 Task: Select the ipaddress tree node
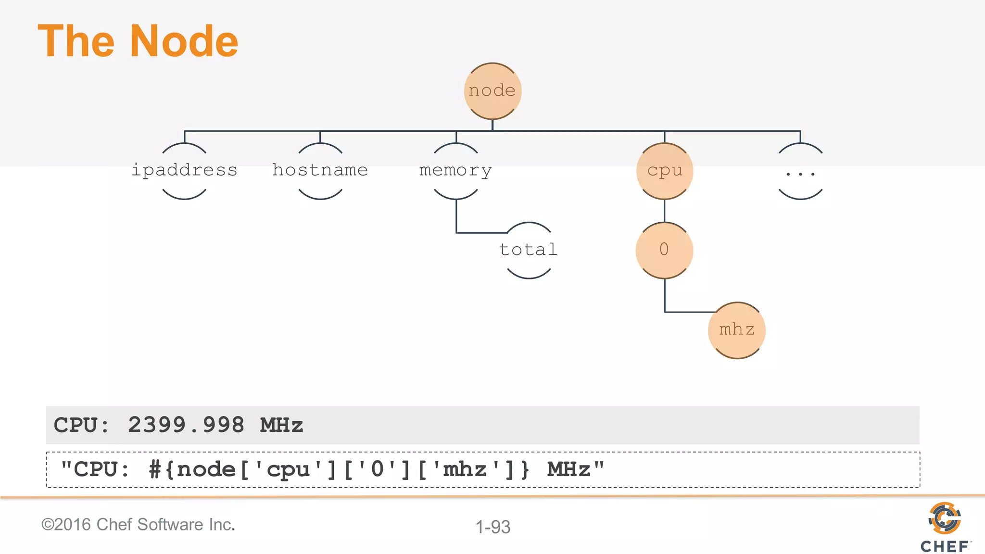(x=184, y=171)
